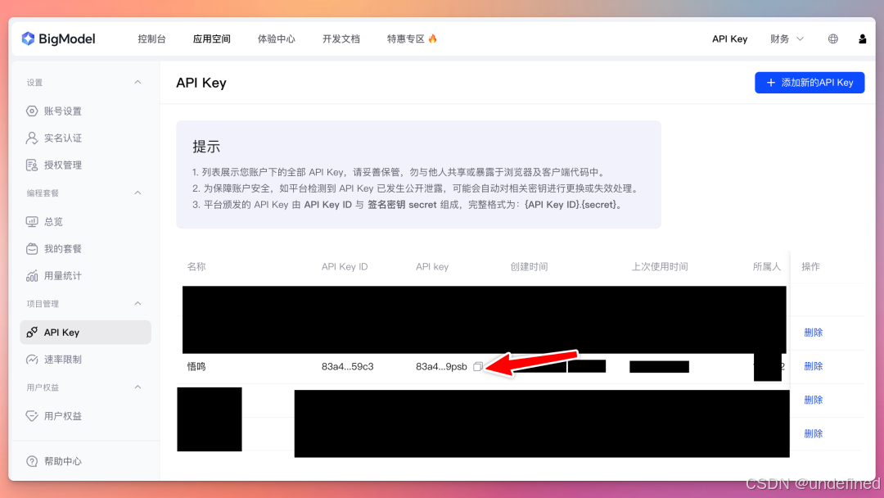Viewport: 884px width, 498px height.
Task: Delete the 悟鸣 API key row
Action: [x=813, y=367]
